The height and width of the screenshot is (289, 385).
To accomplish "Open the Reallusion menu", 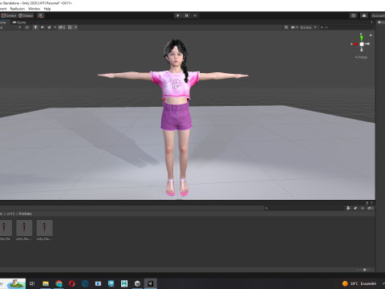I will point(18,9).
